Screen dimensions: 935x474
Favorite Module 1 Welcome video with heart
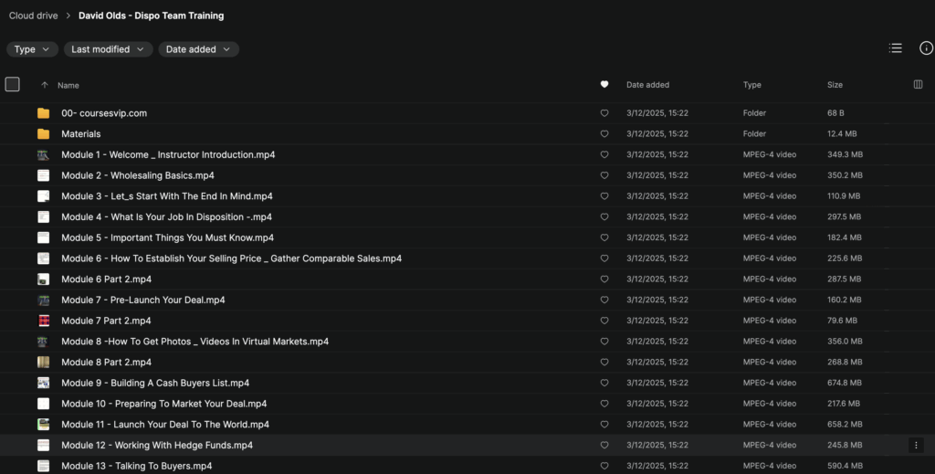[x=604, y=155]
